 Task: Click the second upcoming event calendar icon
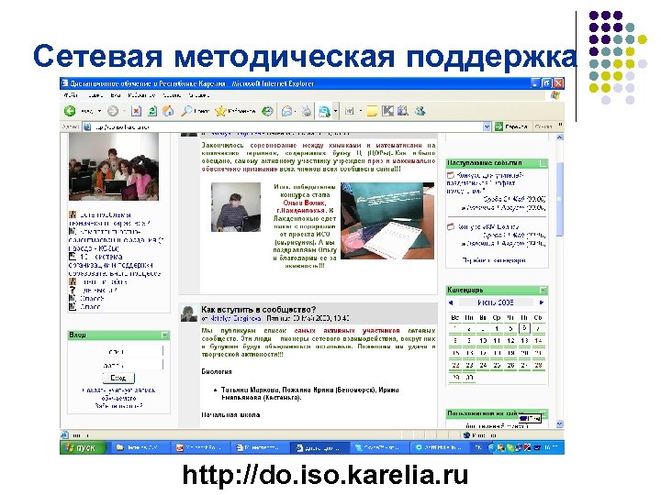(x=451, y=227)
